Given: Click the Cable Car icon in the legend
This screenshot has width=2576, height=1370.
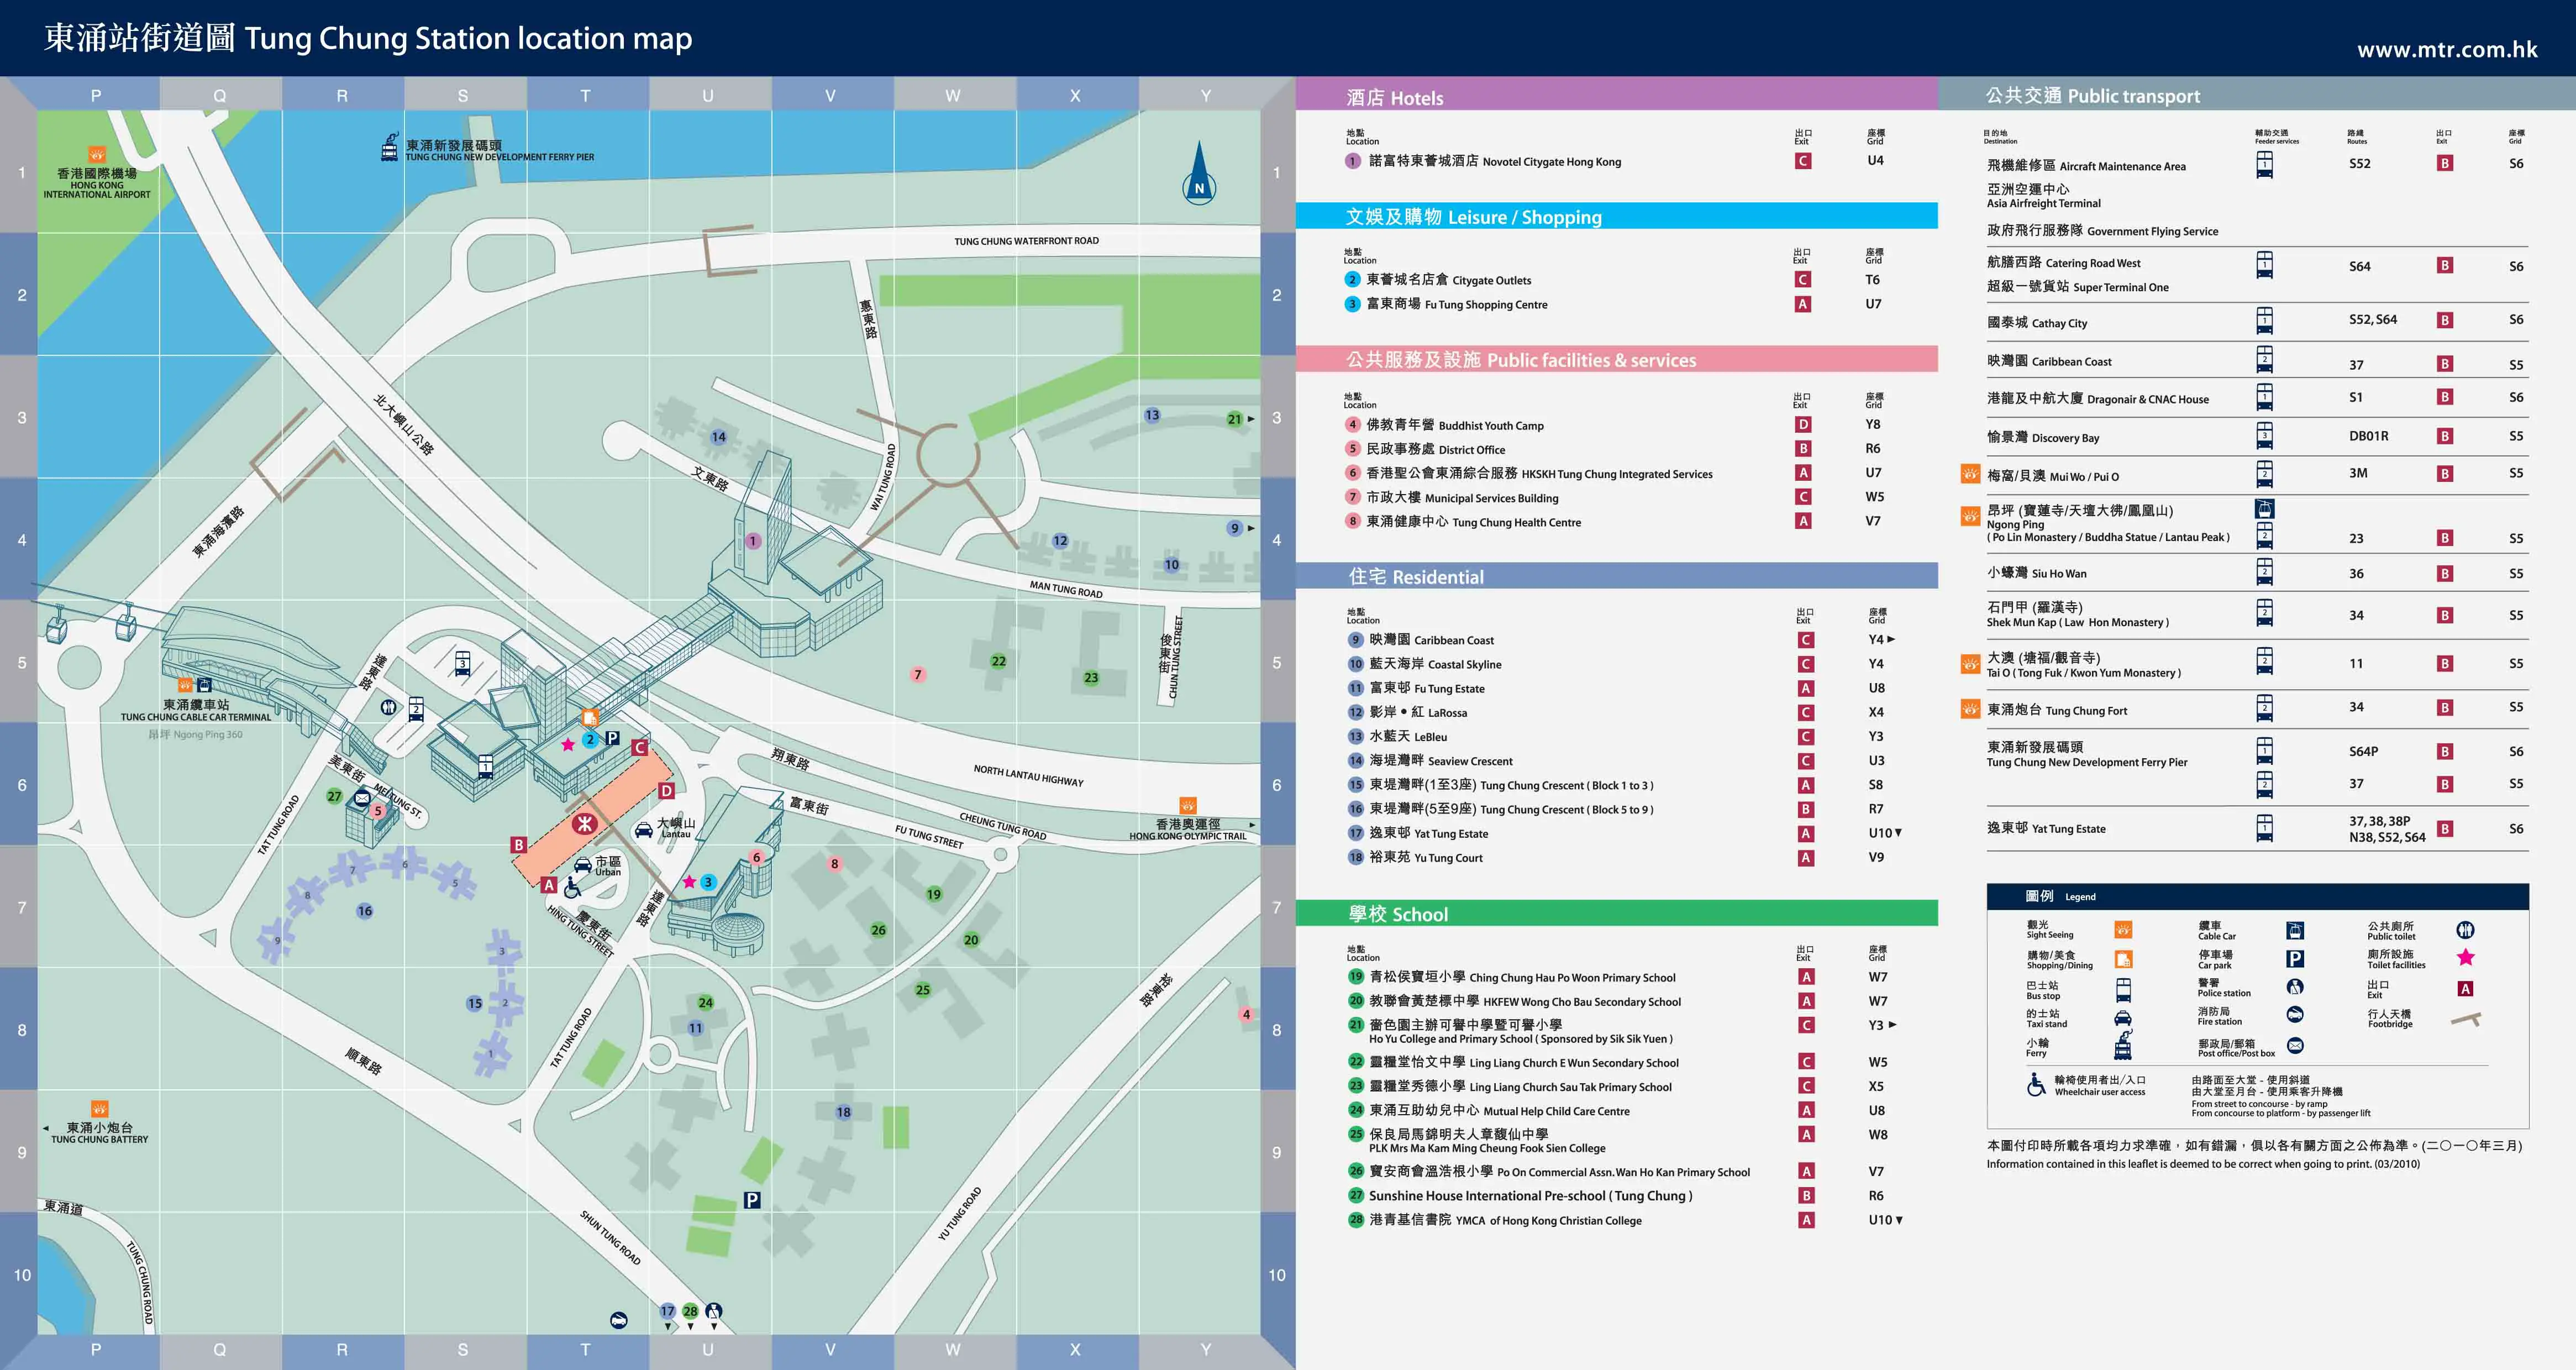Looking at the screenshot, I should 2295,931.
